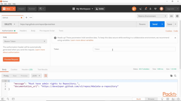Viewport: 181px width, 101px height.
Task: Switch to Browse mode
Action: tap(151, 99)
